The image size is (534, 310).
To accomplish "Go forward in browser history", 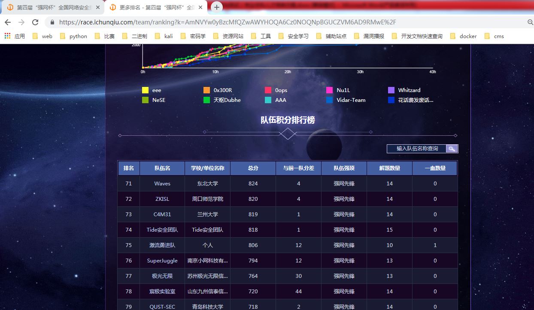I will (x=21, y=22).
